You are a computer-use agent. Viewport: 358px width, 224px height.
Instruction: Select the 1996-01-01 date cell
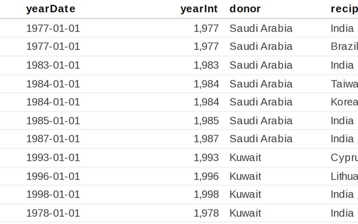pyautogui.click(x=53, y=176)
